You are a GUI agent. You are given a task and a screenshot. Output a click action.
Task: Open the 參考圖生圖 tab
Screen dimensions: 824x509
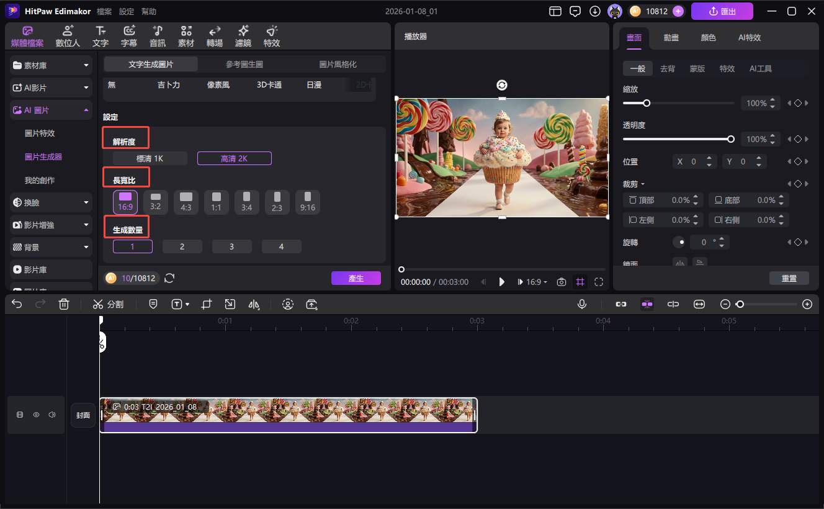point(244,64)
